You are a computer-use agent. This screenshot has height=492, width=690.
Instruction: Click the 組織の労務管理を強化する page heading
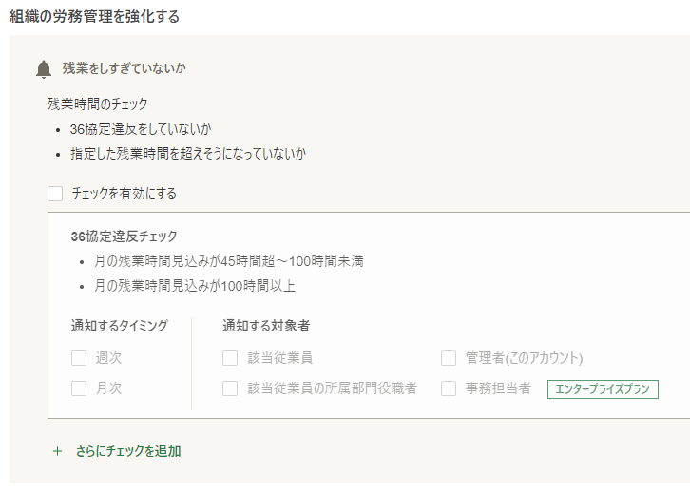95,17
